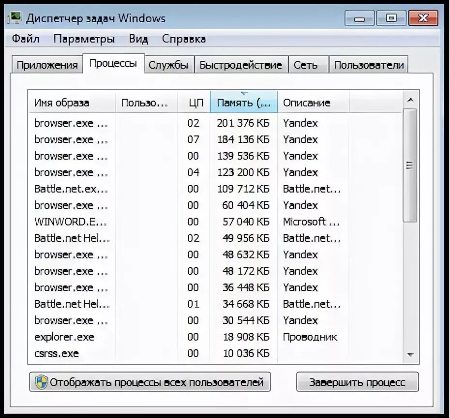450x418 pixels.
Task: Select browser.exe row using 36 448 КБ
Action: pos(215,287)
